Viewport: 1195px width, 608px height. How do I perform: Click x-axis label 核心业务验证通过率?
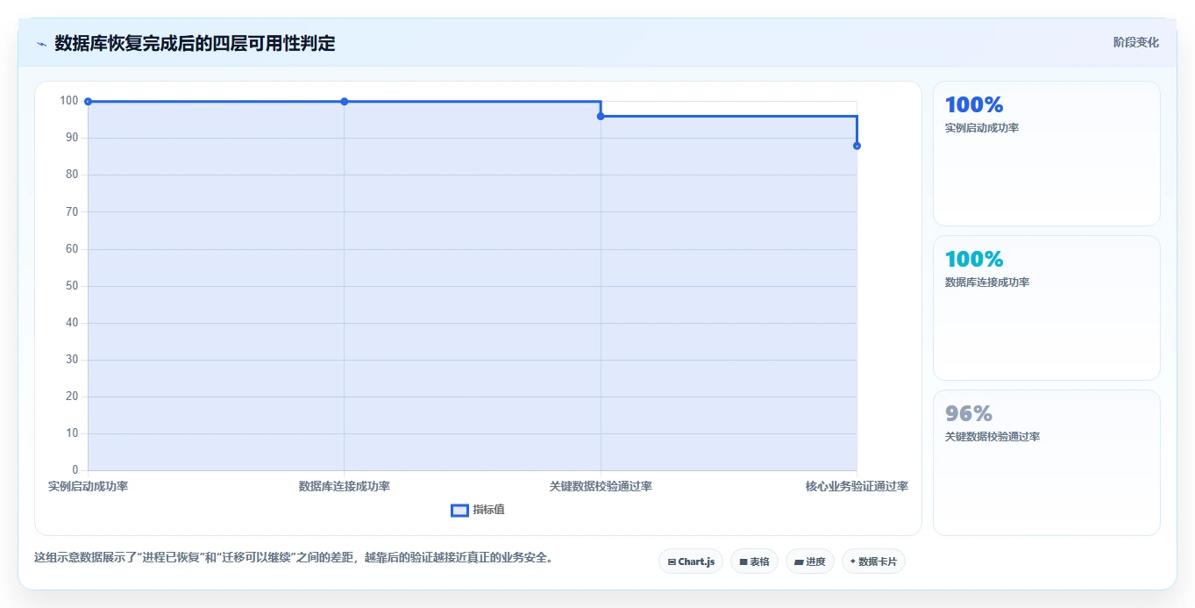(x=857, y=486)
